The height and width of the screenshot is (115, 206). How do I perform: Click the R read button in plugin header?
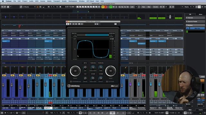point(73,24)
